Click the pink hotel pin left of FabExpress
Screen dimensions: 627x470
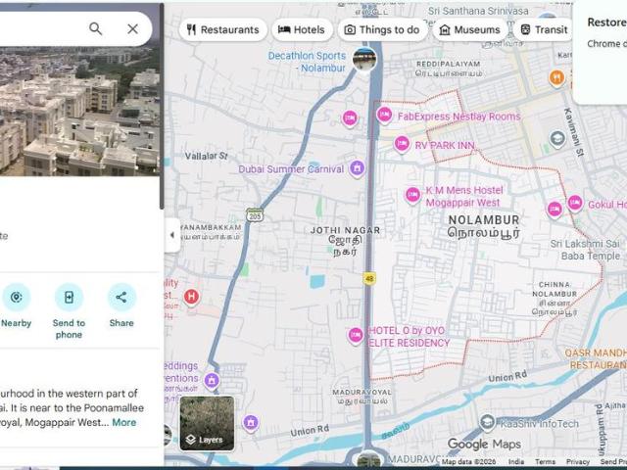click(x=350, y=118)
